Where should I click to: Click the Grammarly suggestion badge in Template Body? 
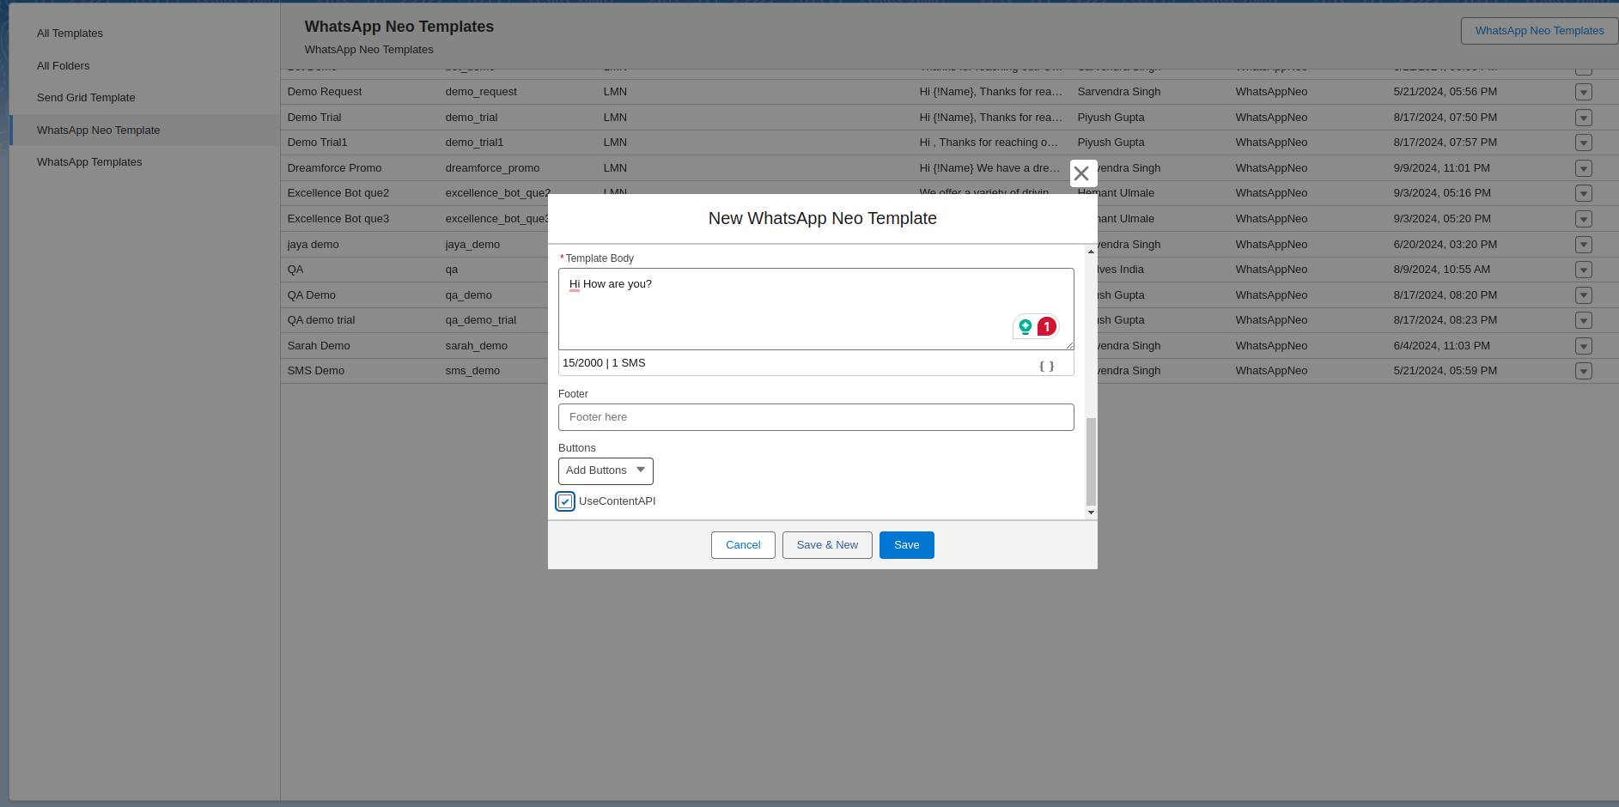point(1046,327)
